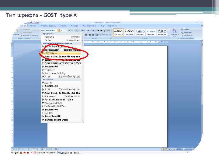The image size is (219, 164).
Task: Open the line spacing options
Action: pyautogui.click(x=98, y=35)
